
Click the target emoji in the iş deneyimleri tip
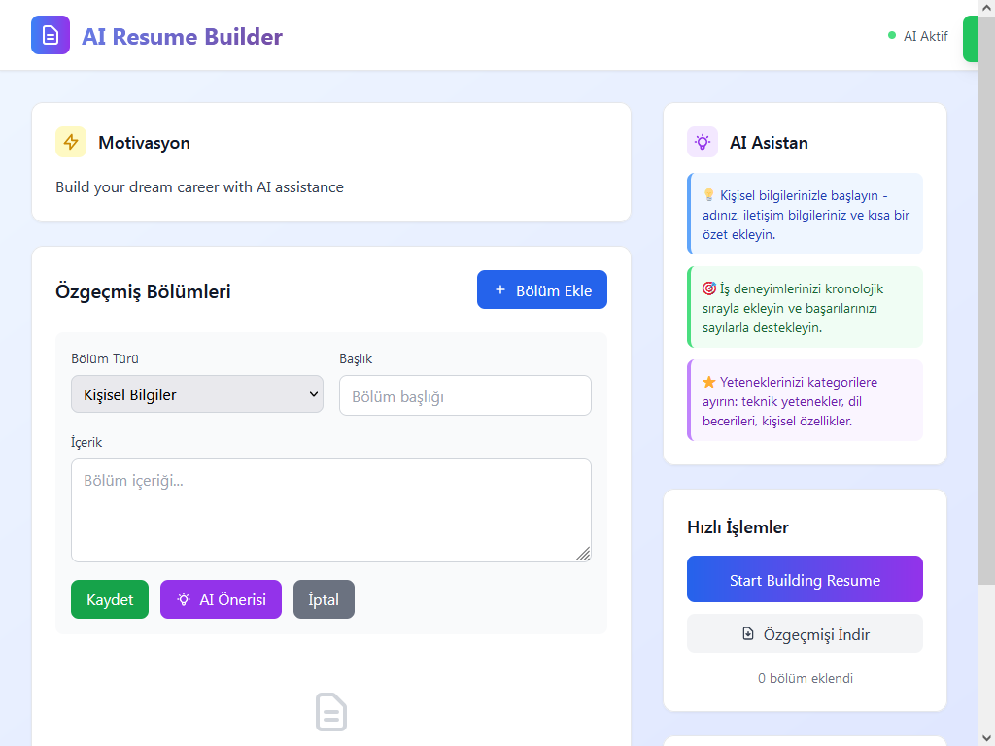708,289
